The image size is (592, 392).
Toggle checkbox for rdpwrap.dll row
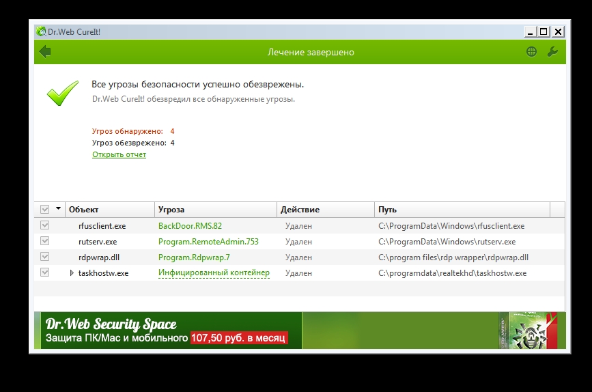click(x=44, y=257)
